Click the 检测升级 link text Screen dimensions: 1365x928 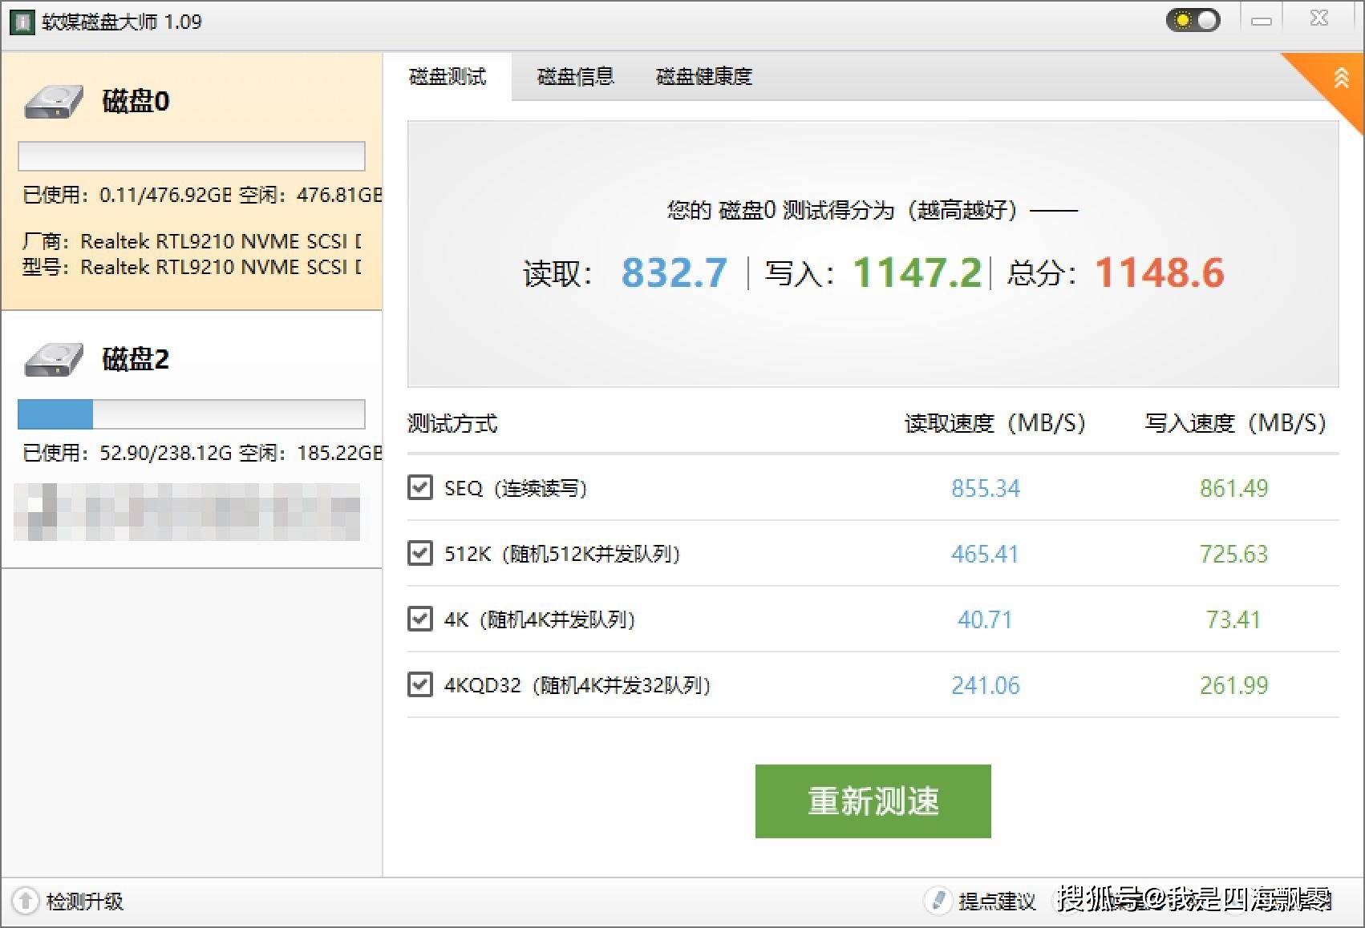(85, 902)
